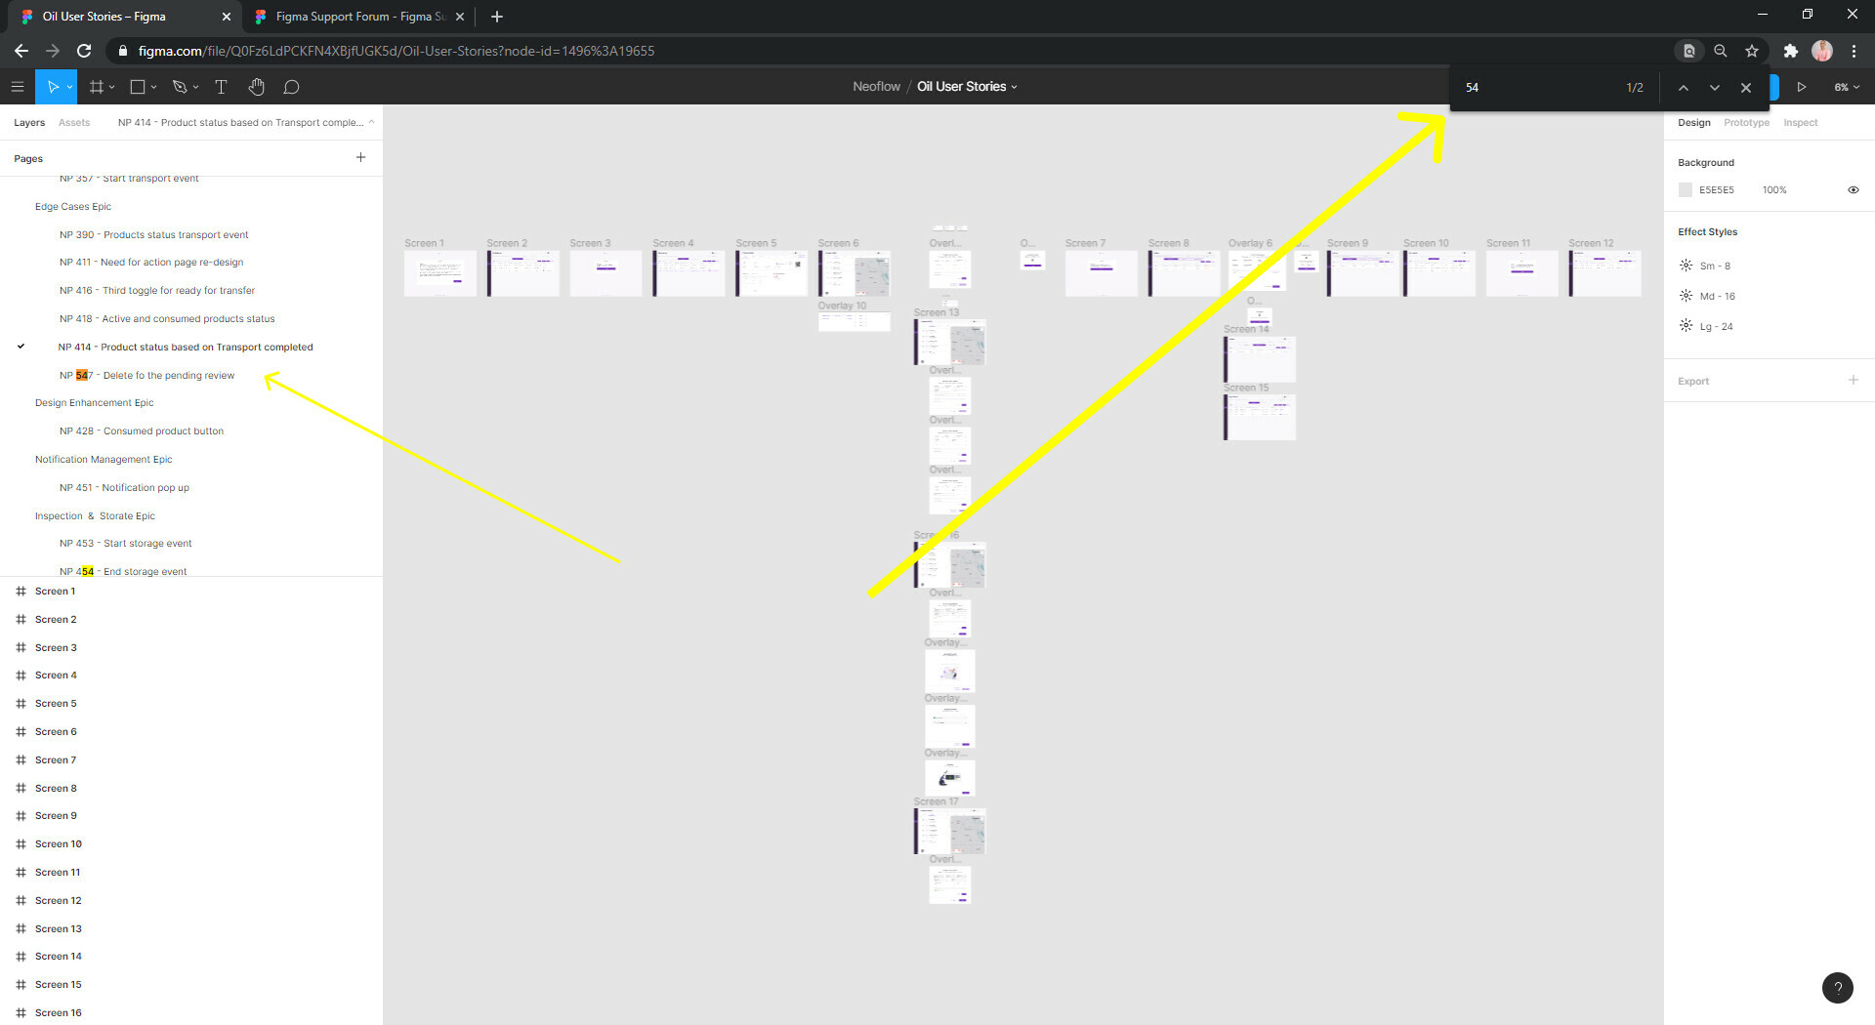
Task: Toggle background color visibility eye
Action: click(x=1853, y=189)
